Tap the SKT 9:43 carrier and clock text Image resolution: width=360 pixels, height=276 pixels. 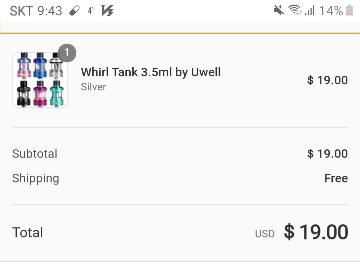pos(36,11)
